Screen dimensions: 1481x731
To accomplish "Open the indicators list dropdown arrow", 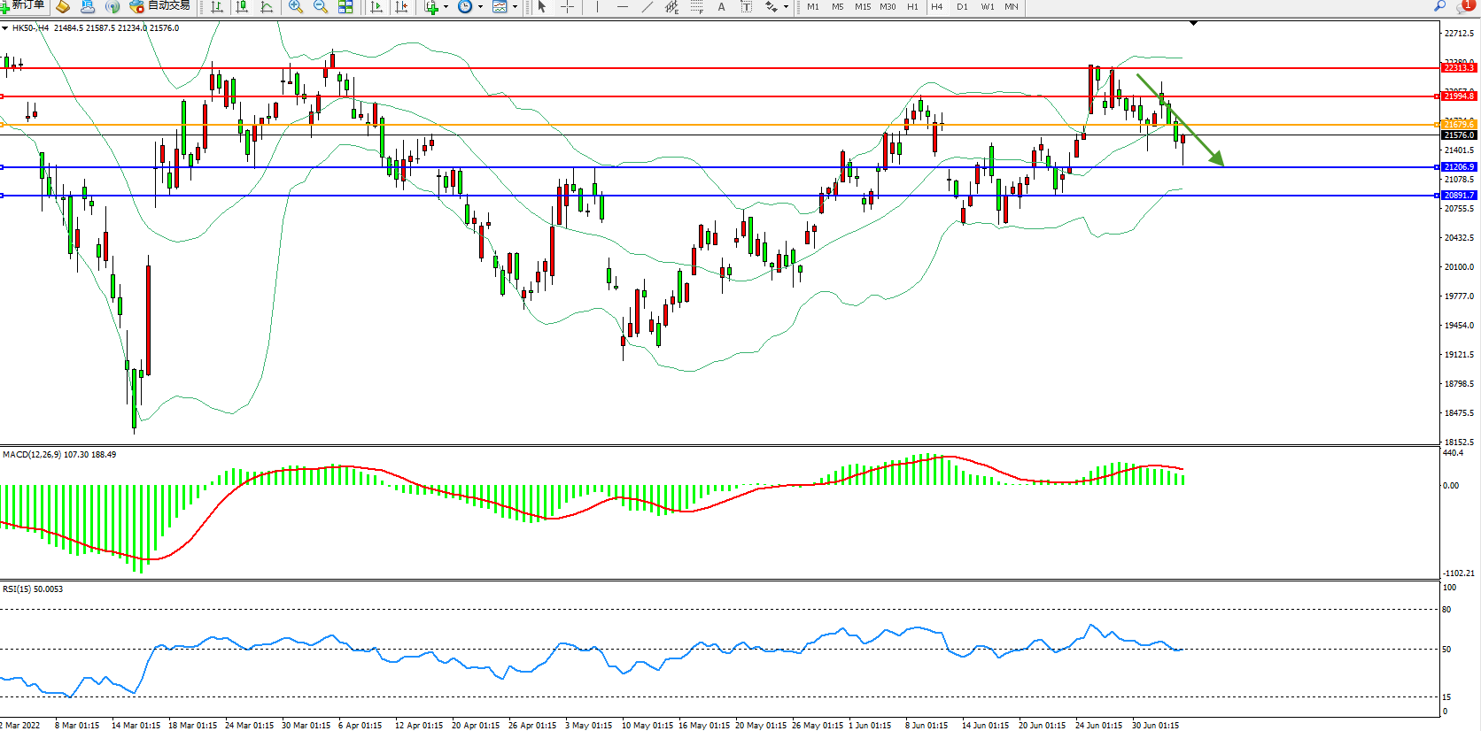I will (x=446, y=7).
